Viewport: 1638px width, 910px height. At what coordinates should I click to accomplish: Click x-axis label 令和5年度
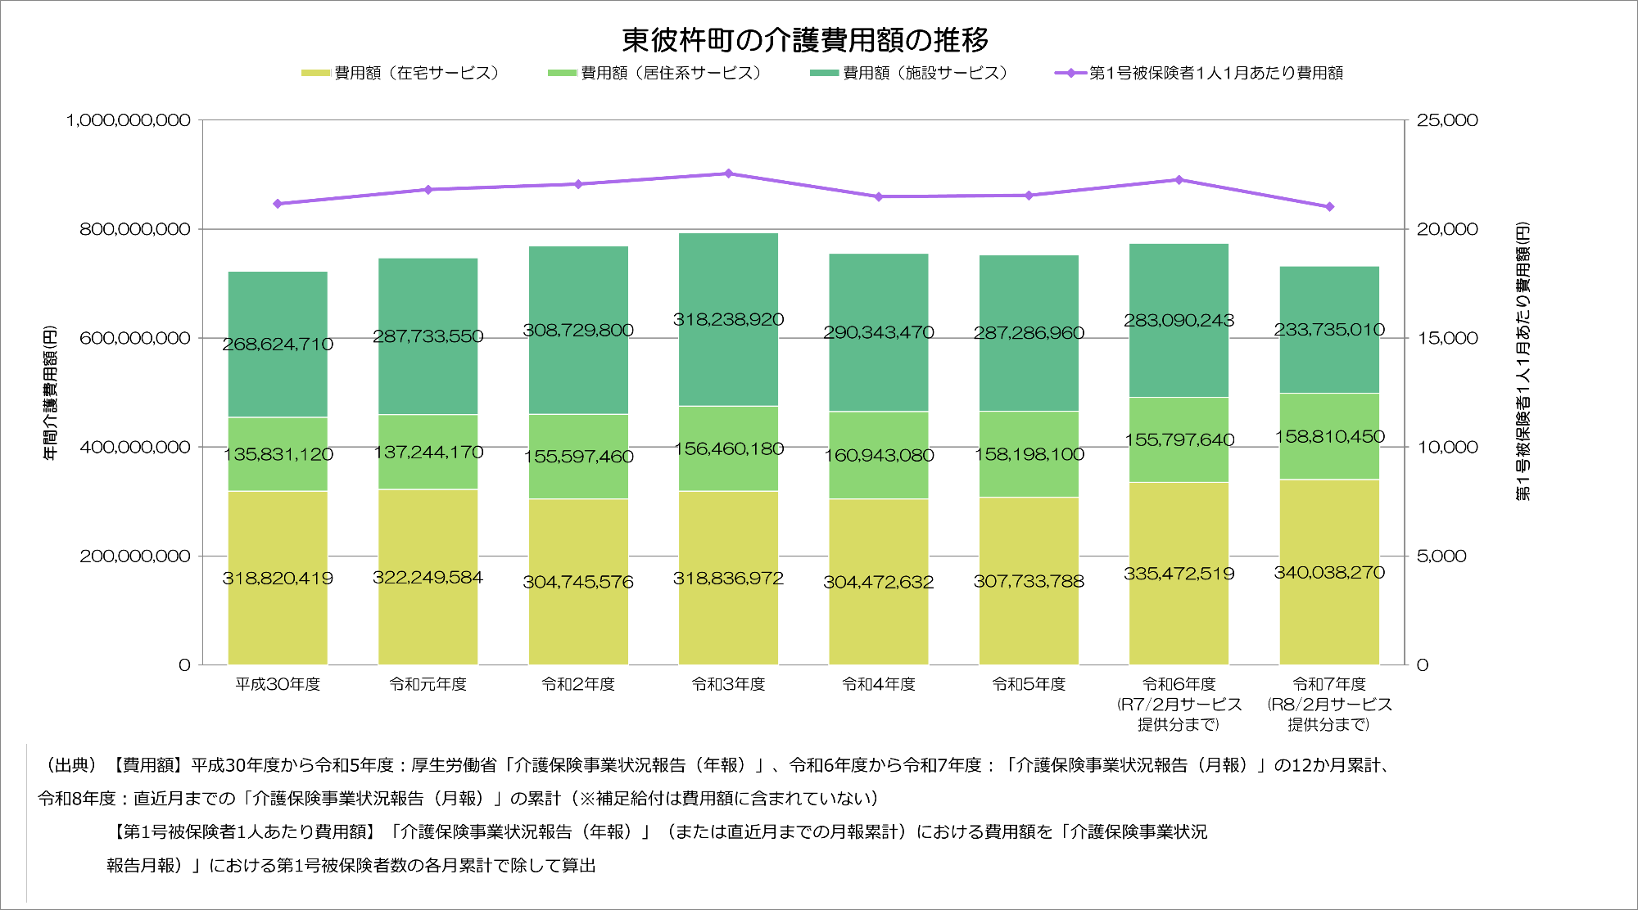point(1029,684)
